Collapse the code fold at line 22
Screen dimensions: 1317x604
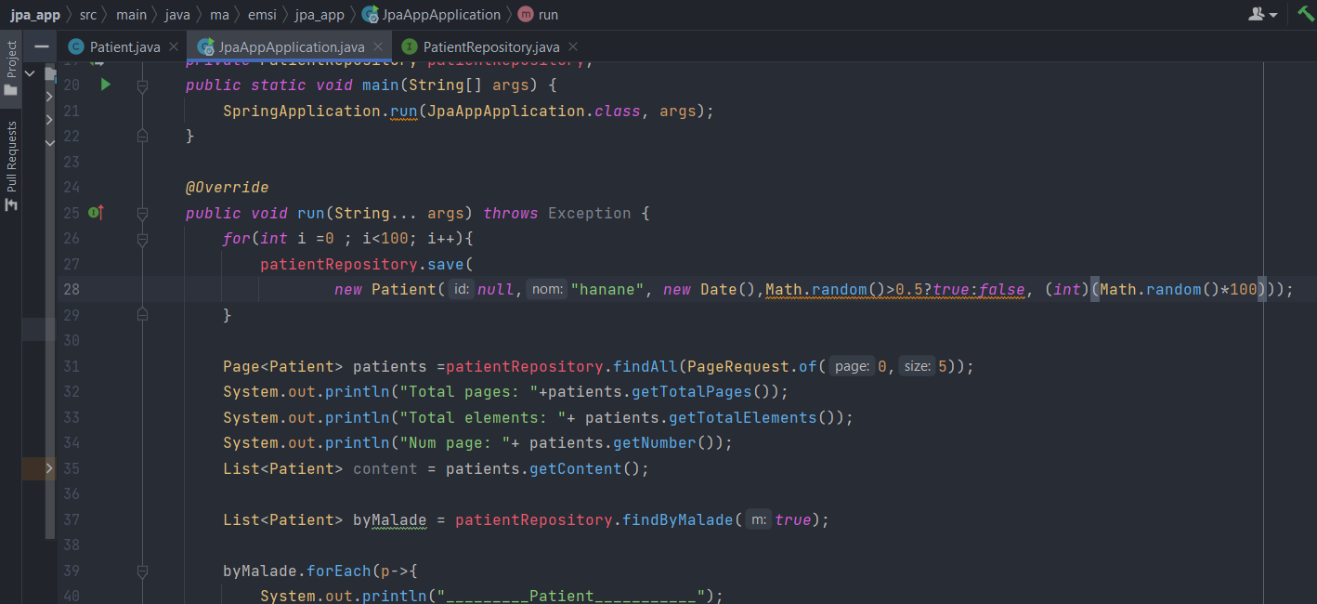142,136
